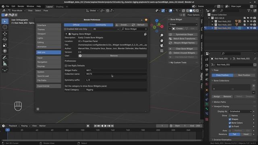Image resolution: width=258 pixels, height=145 pixels.
Task: Click the Blender logo icon
Action: pos(3,6)
